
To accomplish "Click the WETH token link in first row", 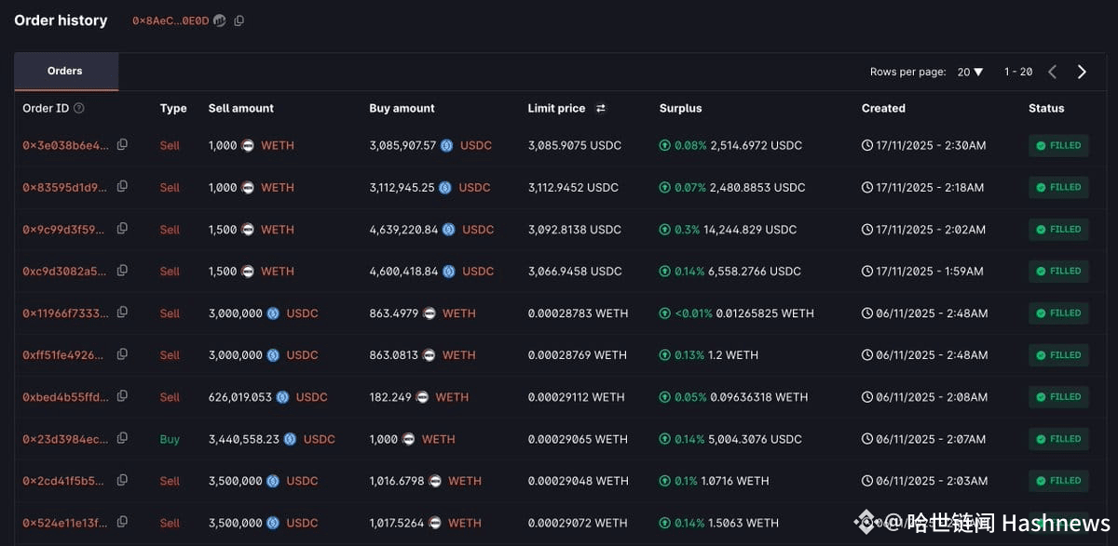I will pos(278,145).
